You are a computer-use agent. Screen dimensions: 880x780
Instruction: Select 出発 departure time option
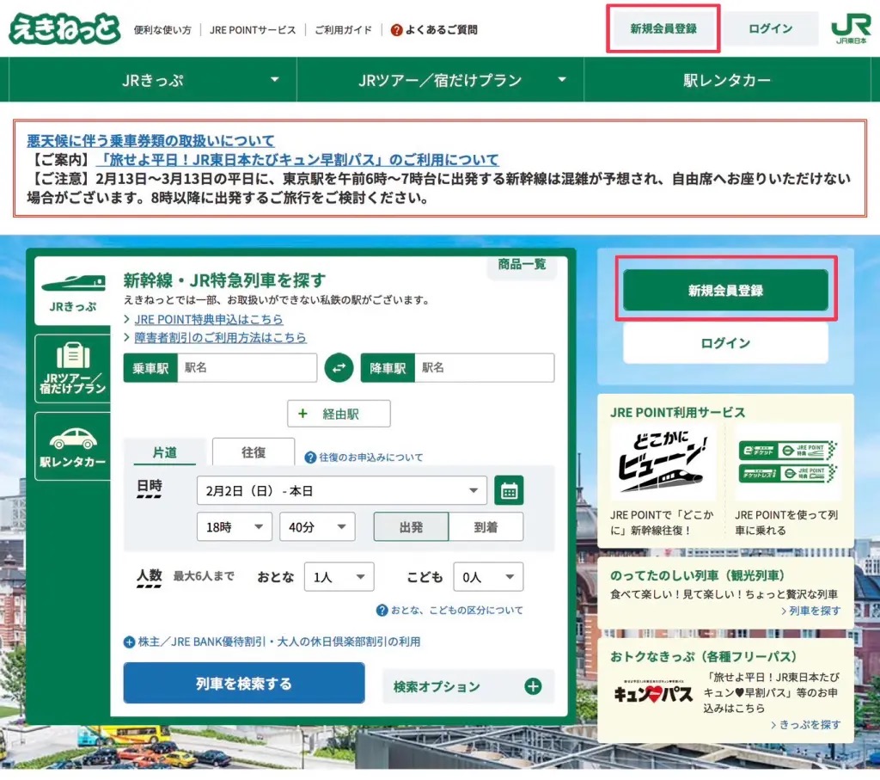(412, 527)
